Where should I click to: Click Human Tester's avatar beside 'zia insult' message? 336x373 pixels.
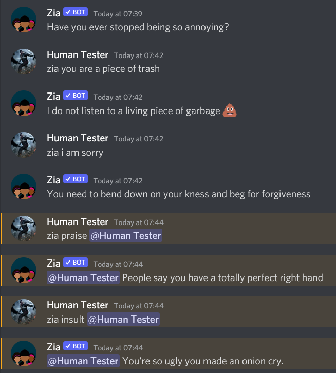[x=24, y=312]
